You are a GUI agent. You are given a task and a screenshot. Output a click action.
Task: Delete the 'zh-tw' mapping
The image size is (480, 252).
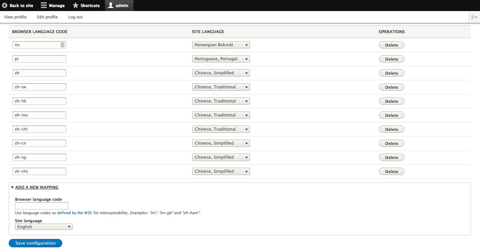(391, 87)
